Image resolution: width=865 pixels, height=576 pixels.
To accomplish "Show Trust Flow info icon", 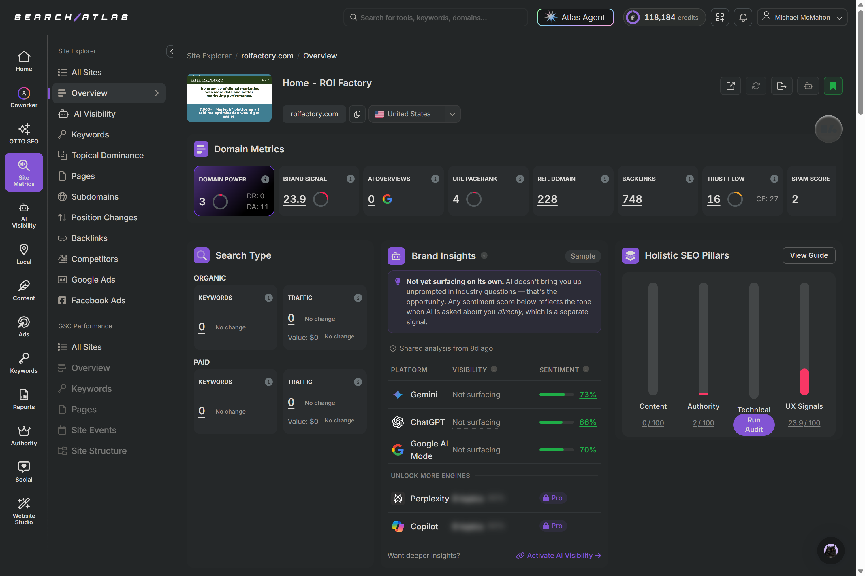I will (774, 179).
